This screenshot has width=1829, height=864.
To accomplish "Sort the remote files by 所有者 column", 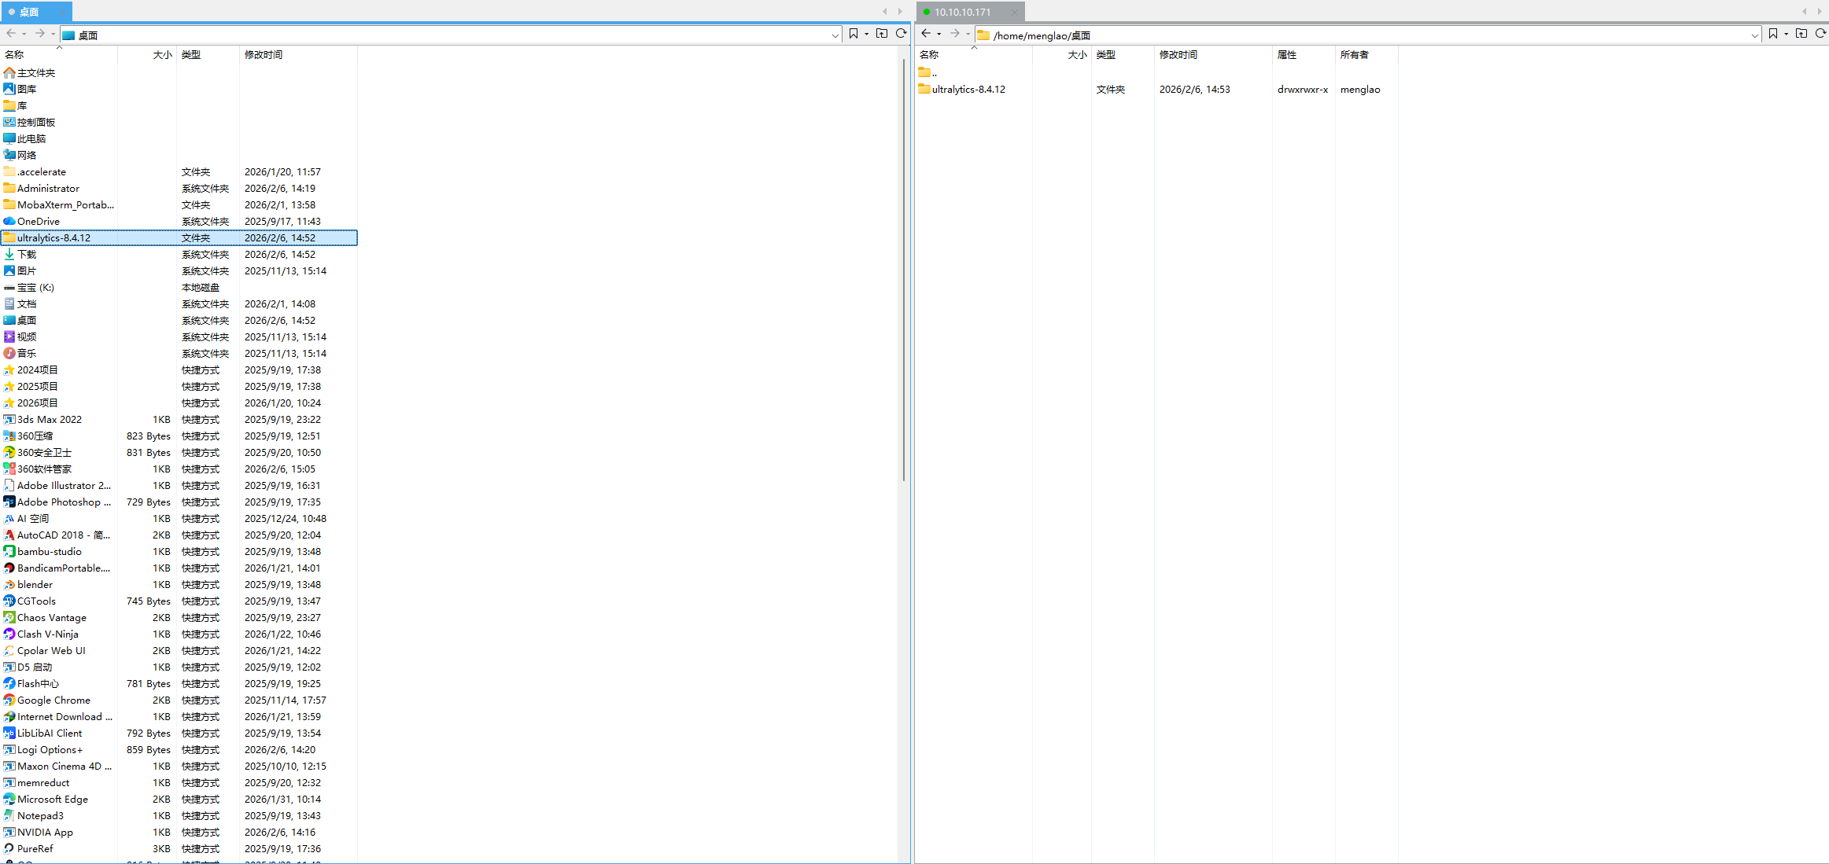I will tap(1354, 55).
